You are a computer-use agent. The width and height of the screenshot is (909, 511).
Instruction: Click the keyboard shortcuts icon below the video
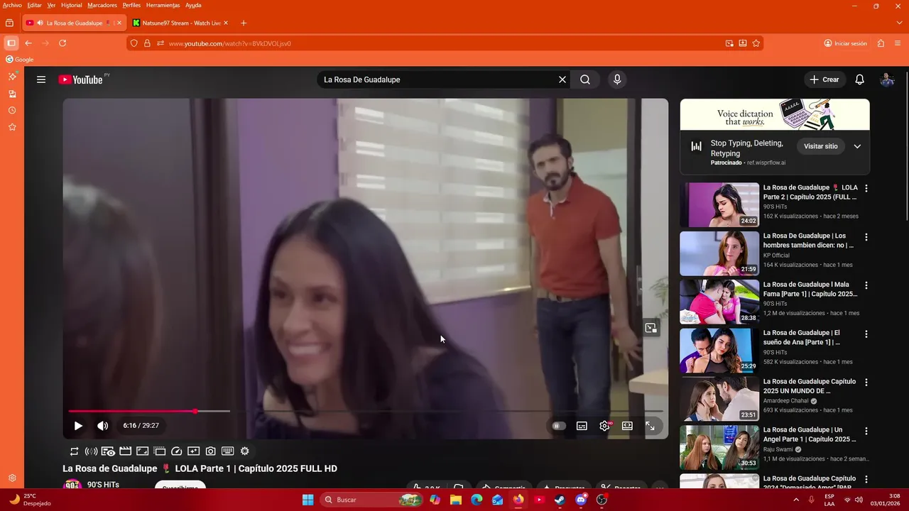228,451
